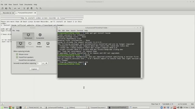Click the Capture button in Kazam
Viewport: 195px width, 109px height.
click(34, 69)
